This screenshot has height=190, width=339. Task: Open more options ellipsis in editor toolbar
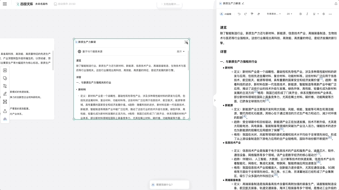tap(330, 14)
